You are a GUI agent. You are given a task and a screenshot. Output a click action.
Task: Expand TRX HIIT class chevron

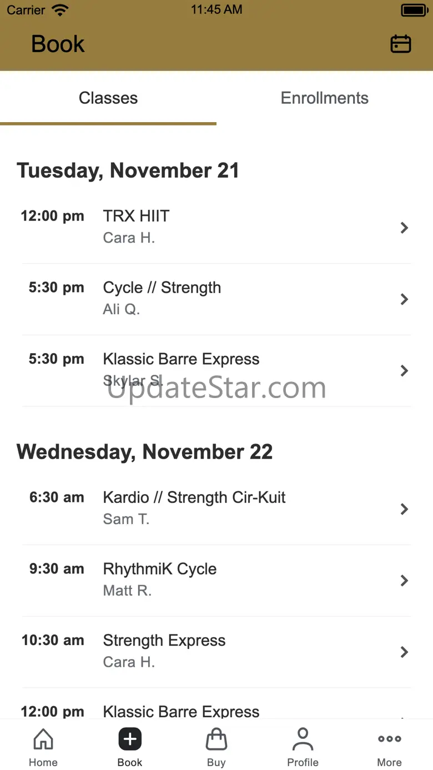(404, 228)
